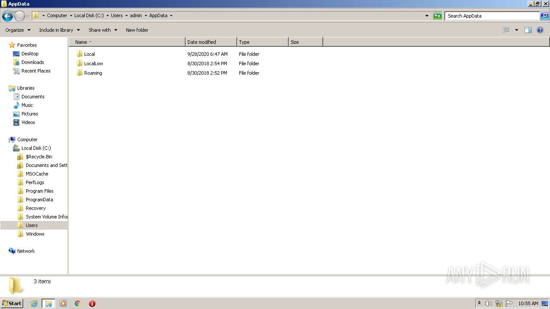Image resolution: width=550 pixels, height=309 pixels.
Task: Select admin breadcrumb in the address bar
Action: point(136,15)
